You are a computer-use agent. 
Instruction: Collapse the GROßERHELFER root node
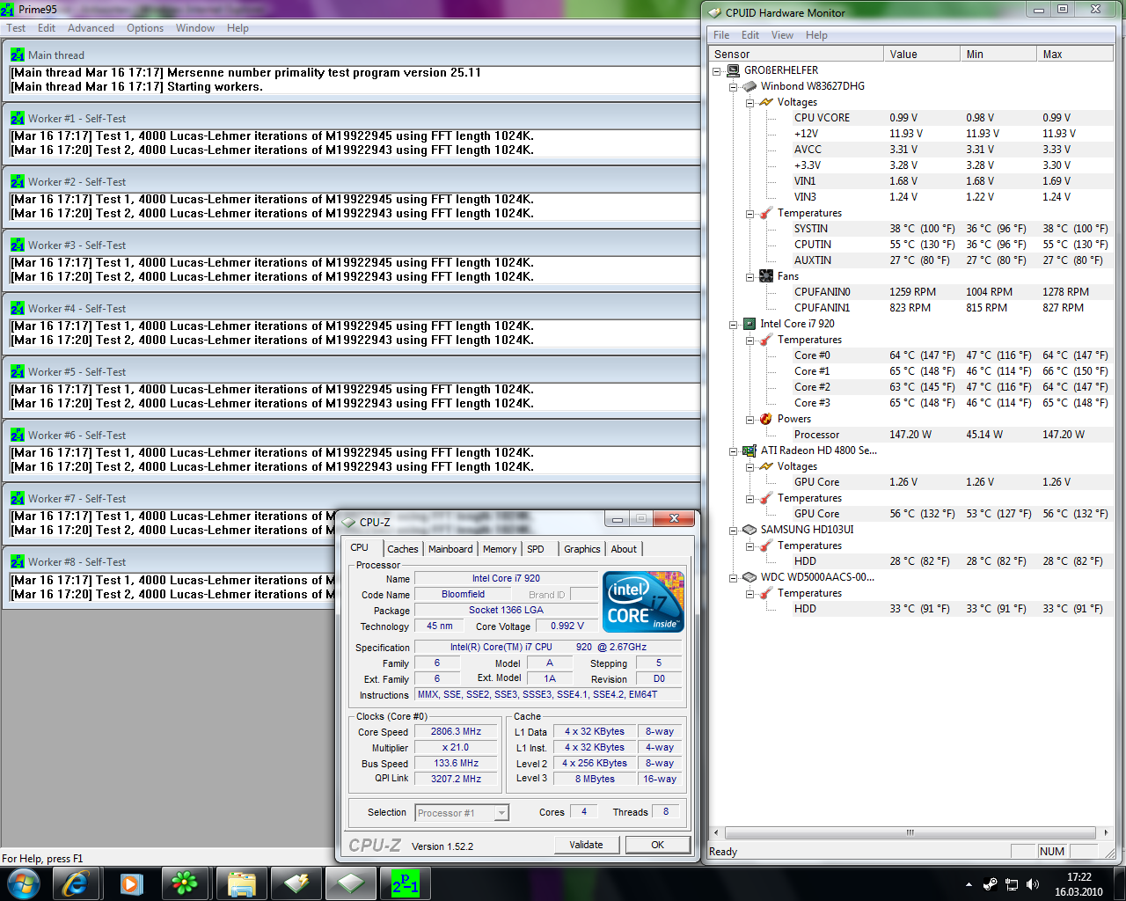[717, 71]
